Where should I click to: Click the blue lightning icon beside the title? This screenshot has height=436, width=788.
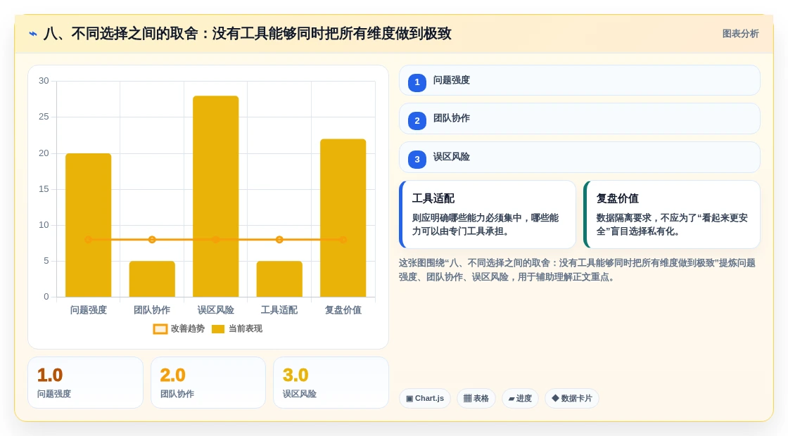(33, 34)
